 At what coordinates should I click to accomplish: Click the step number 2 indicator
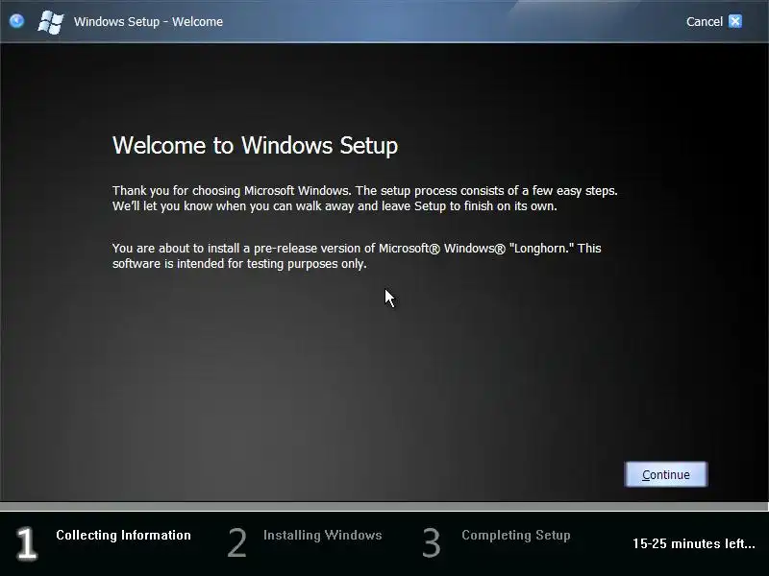pos(236,542)
